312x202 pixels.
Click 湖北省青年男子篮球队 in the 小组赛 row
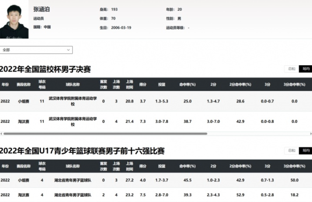click(x=73, y=180)
